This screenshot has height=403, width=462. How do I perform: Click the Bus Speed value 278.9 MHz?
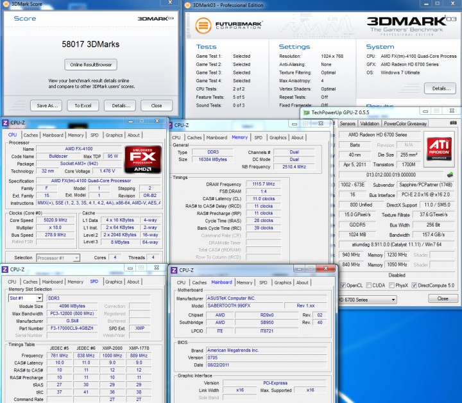point(55,235)
